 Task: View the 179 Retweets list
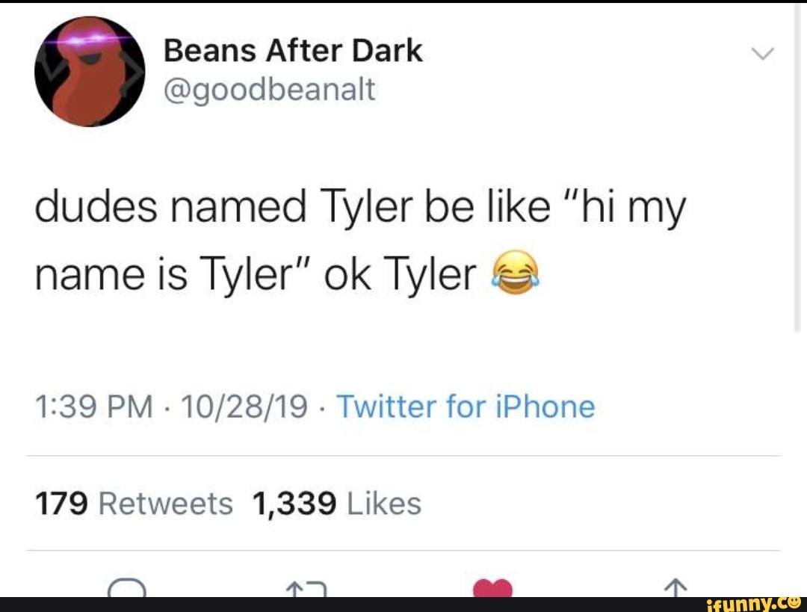[133, 503]
